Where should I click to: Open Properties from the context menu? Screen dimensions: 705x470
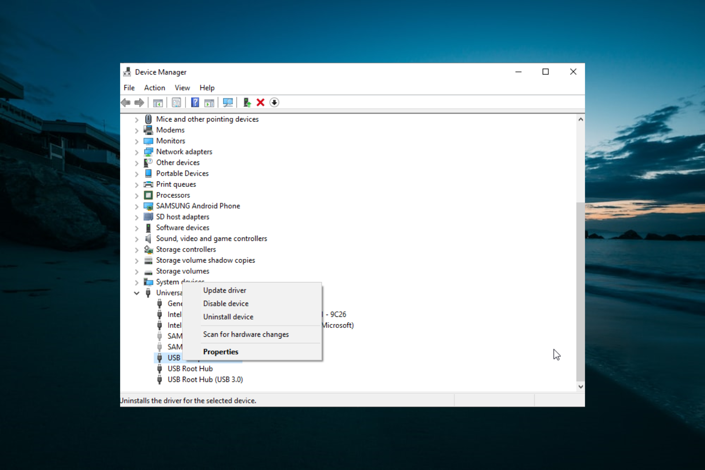[220, 352]
